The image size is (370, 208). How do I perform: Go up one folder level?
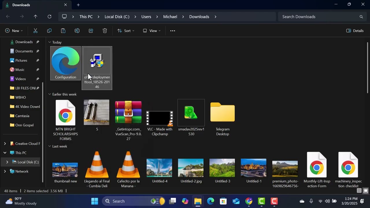pos(36,17)
